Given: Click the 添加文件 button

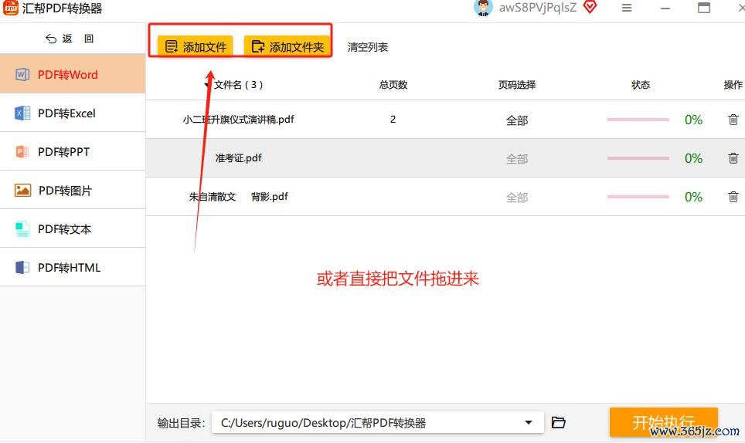Looking at the screenshot, I should point(196,46).
